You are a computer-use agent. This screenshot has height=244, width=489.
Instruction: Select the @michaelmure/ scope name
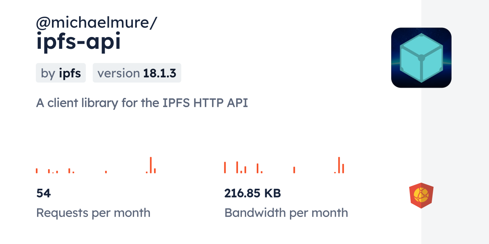tap(96, 23)
